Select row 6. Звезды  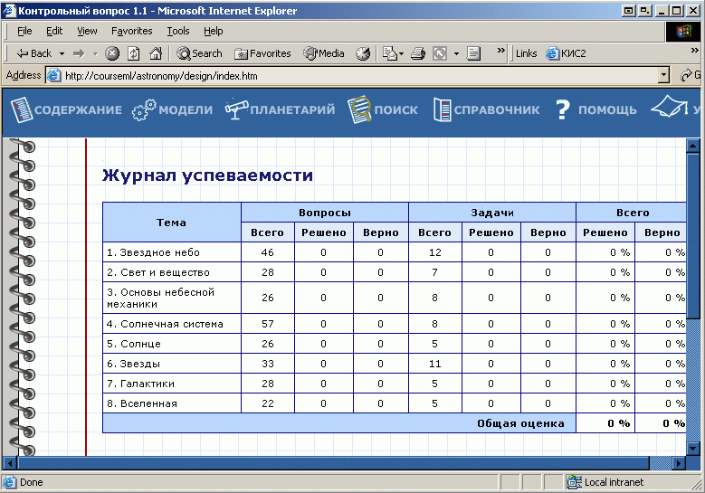click(395, 364)
